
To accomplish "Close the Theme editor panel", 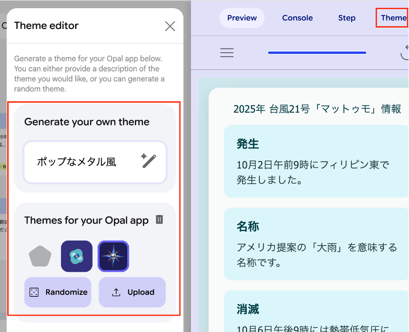I will click(x=170, y=26).
